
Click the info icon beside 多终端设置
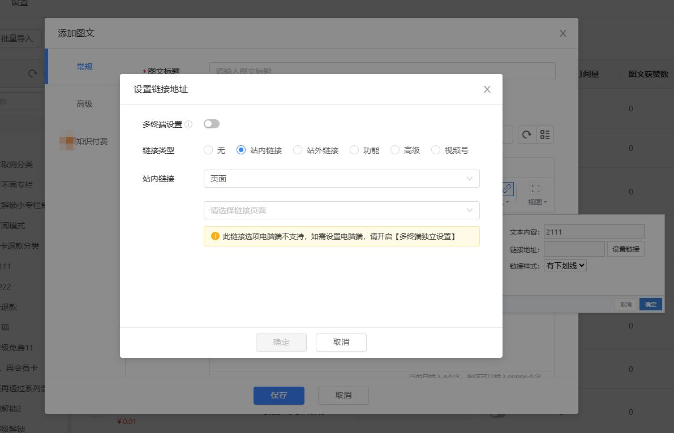(188, 124)
